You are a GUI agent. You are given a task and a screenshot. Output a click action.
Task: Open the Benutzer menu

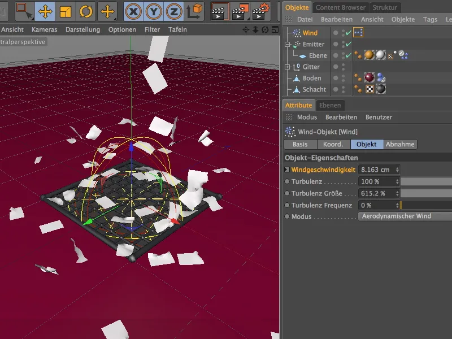379,118
